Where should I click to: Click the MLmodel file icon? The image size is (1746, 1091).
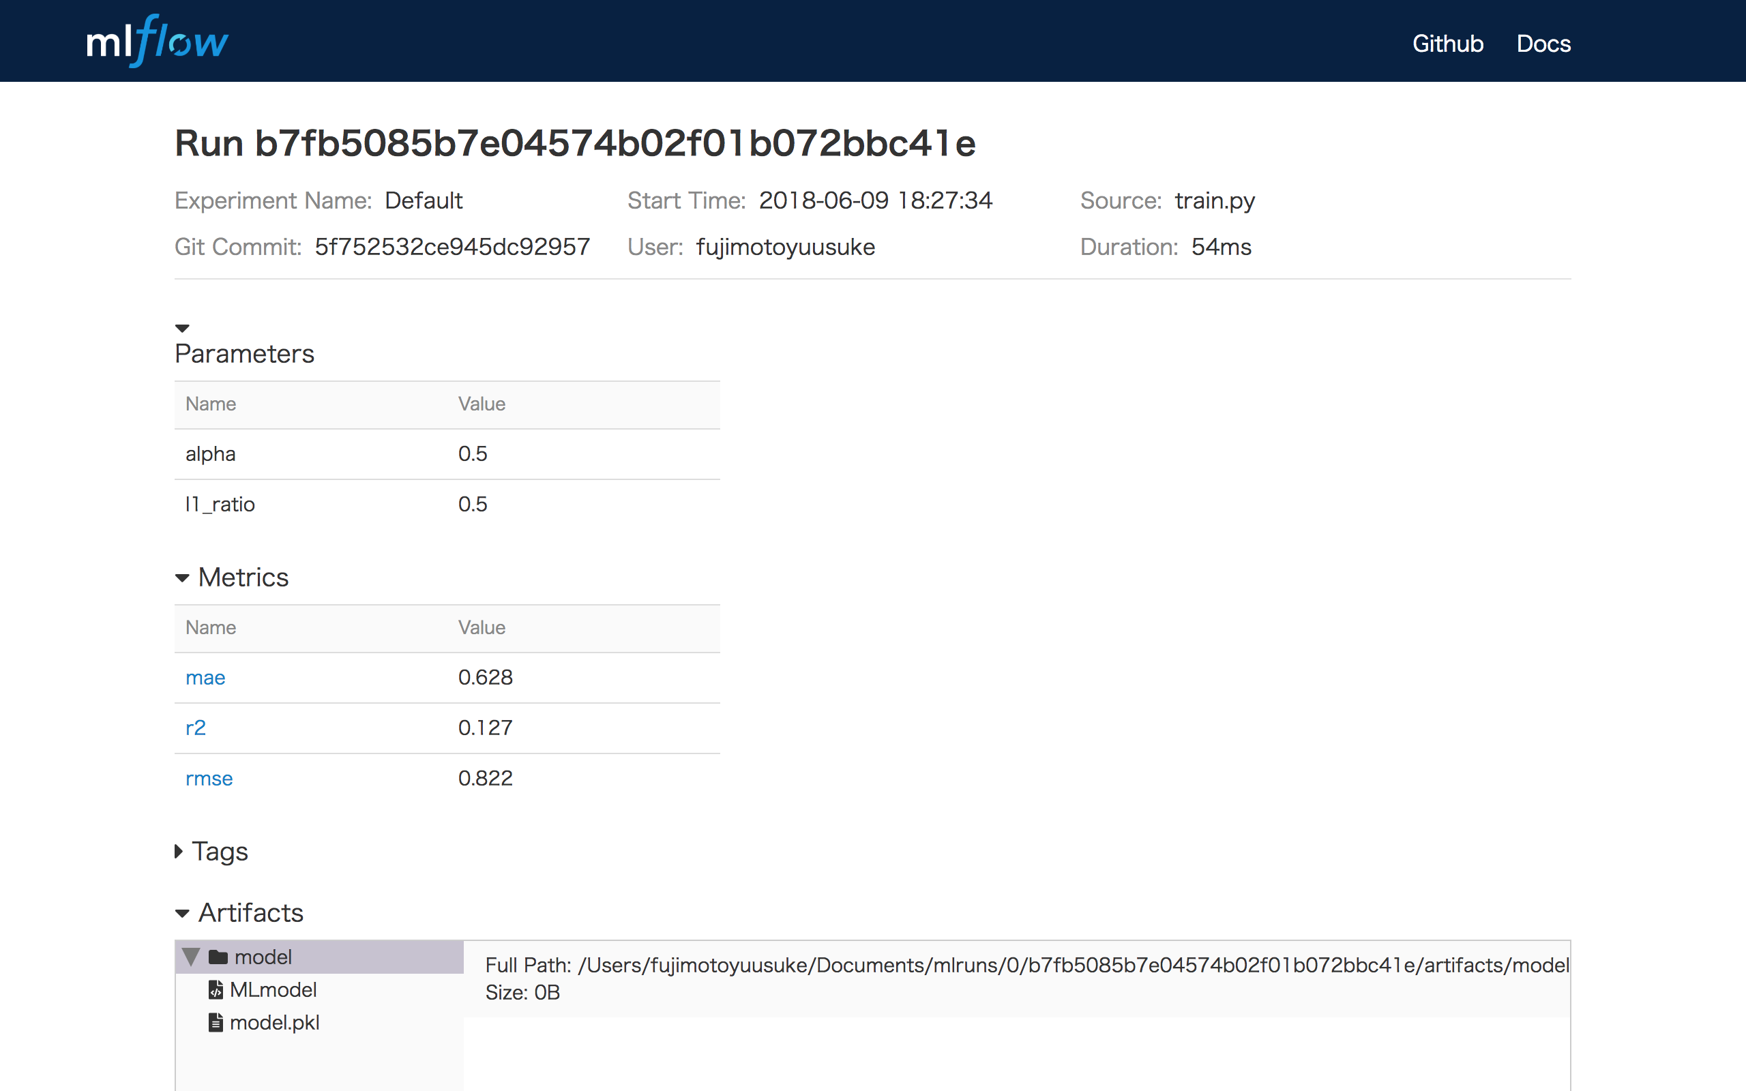216,989
